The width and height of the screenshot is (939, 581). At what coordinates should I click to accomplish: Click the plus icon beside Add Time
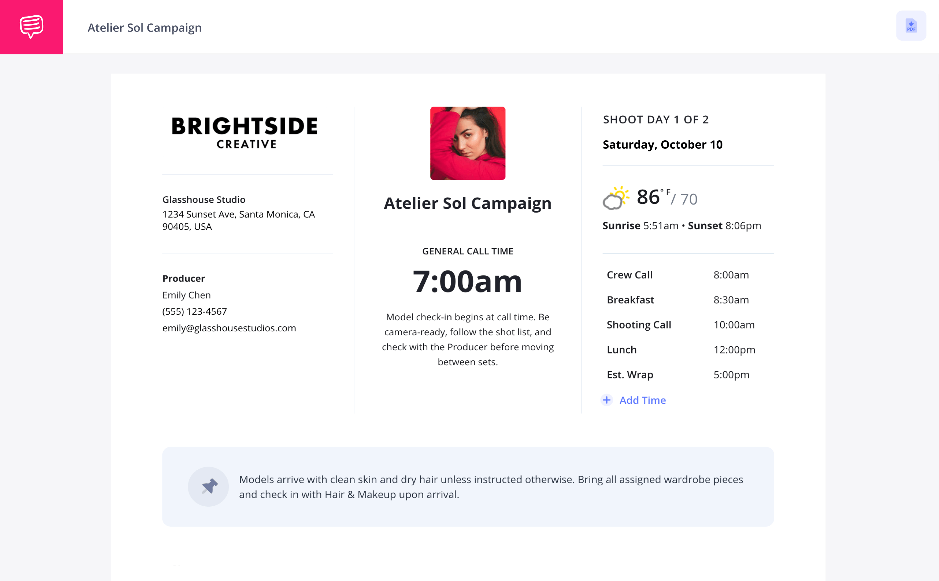coord(607,400)
